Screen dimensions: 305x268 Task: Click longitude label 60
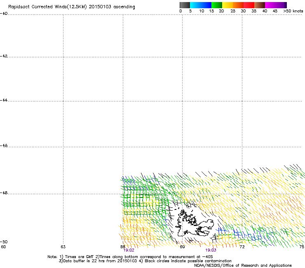(x=3, y=247)
